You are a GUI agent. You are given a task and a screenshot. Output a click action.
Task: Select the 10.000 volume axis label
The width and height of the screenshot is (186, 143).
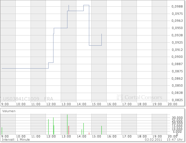pos(177,129)
